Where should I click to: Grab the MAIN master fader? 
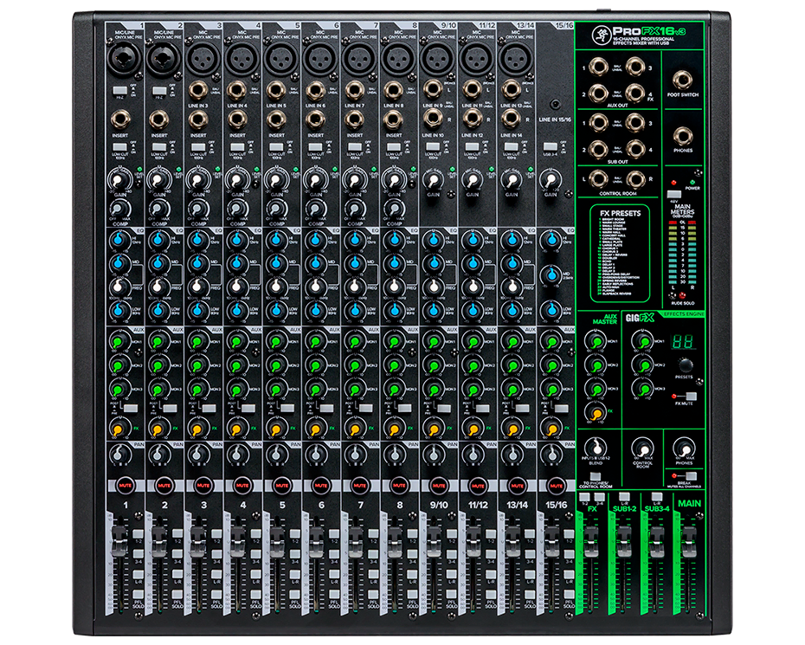(688, 542)
